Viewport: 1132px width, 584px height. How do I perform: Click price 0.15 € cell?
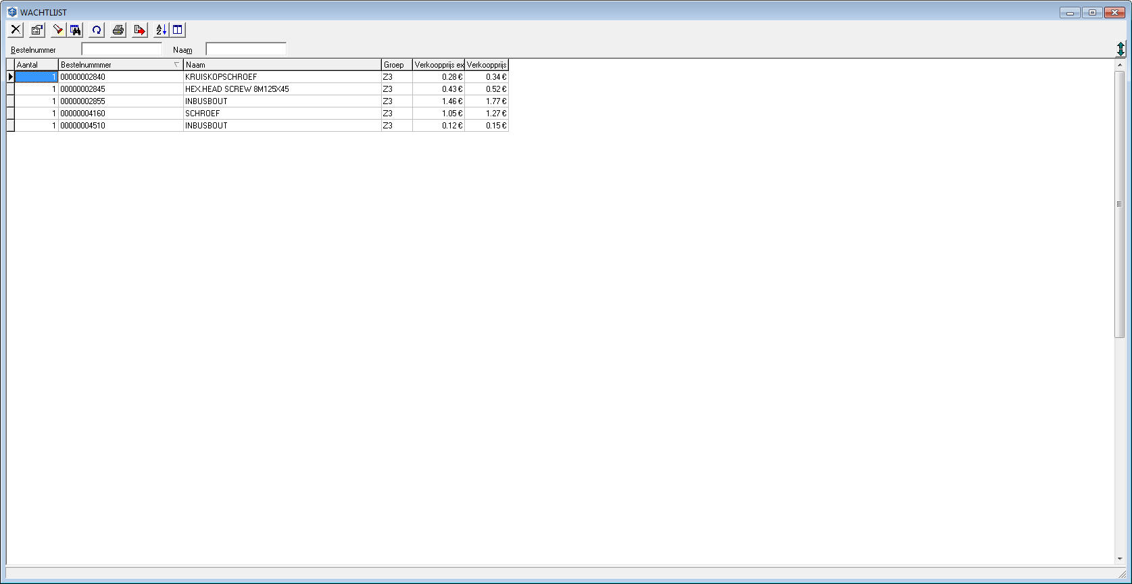[487, 126]
